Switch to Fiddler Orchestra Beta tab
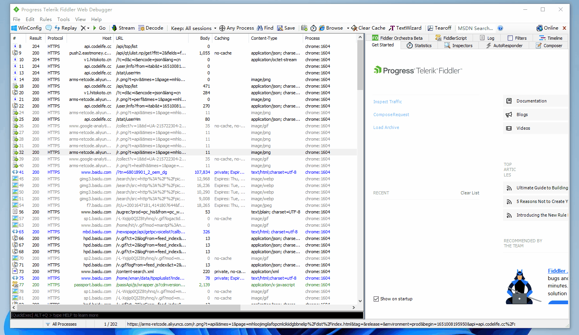Image resolution: width=579 pixels, height=335 pixels. pyautogui.click(x=397, y=38)
